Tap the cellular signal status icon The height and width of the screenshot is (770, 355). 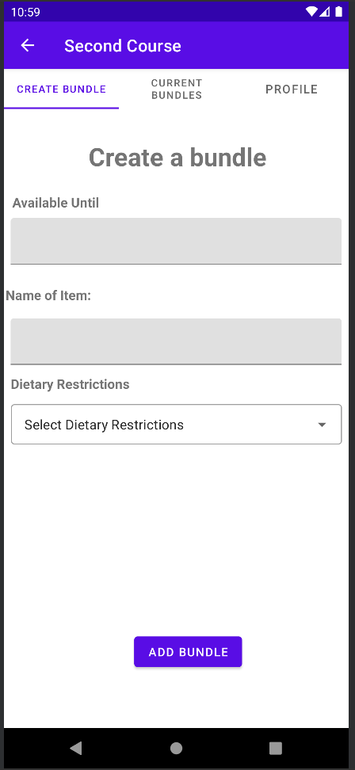coord(325,12)
